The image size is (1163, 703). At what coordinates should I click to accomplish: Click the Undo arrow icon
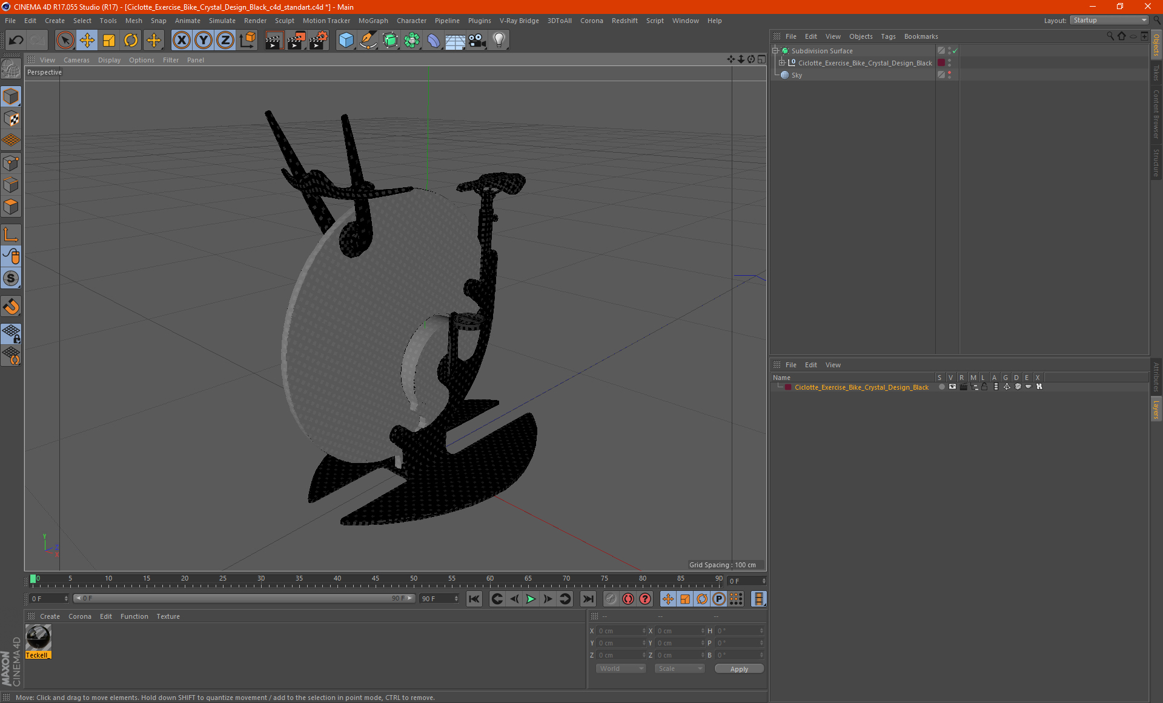[16, 41]
